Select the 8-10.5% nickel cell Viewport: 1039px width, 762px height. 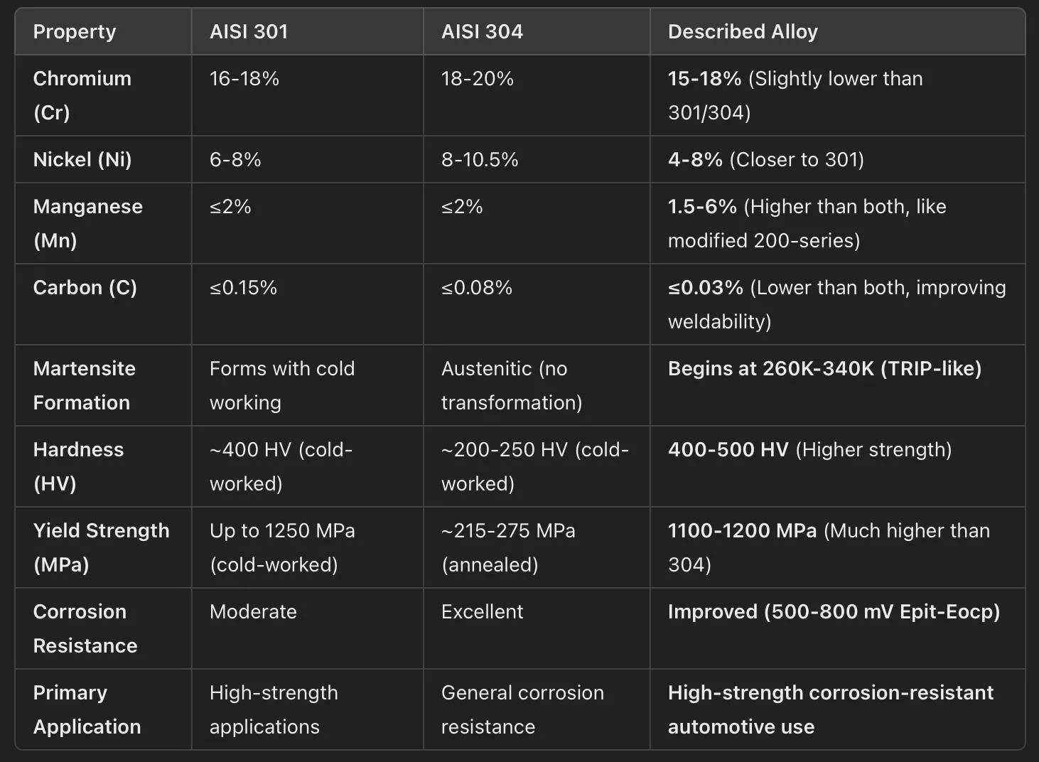point(537,159)
